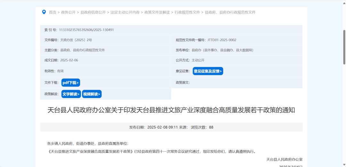Open 文字解读 policy interpretation
Viewport: 346px width, 167px height.
71,94
